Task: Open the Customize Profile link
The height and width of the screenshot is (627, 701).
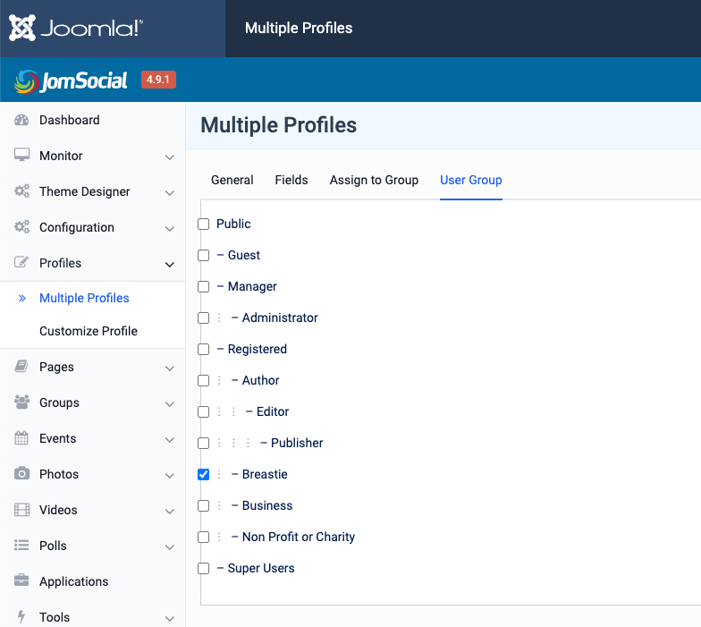Action: click(x=89, y=331)
